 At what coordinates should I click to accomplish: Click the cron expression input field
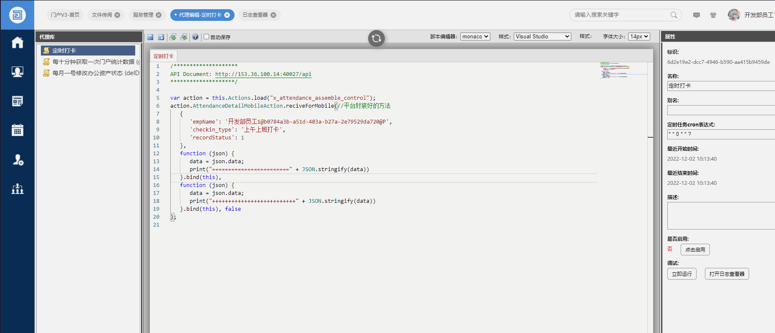(x=720, y=134)
